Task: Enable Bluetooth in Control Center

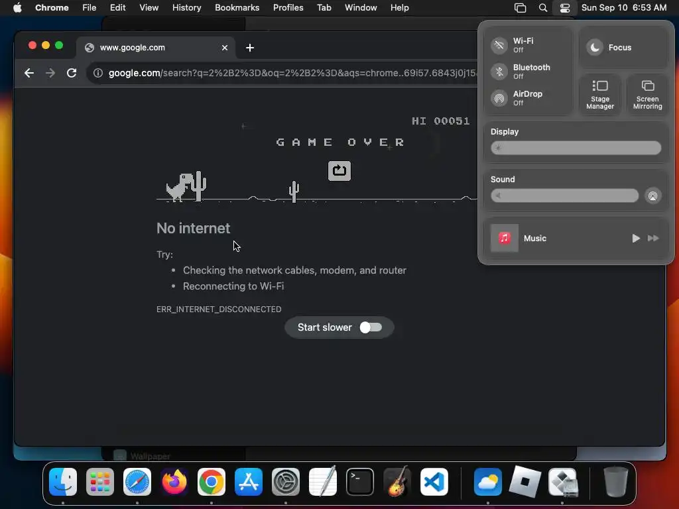Action: click(499, 72)
